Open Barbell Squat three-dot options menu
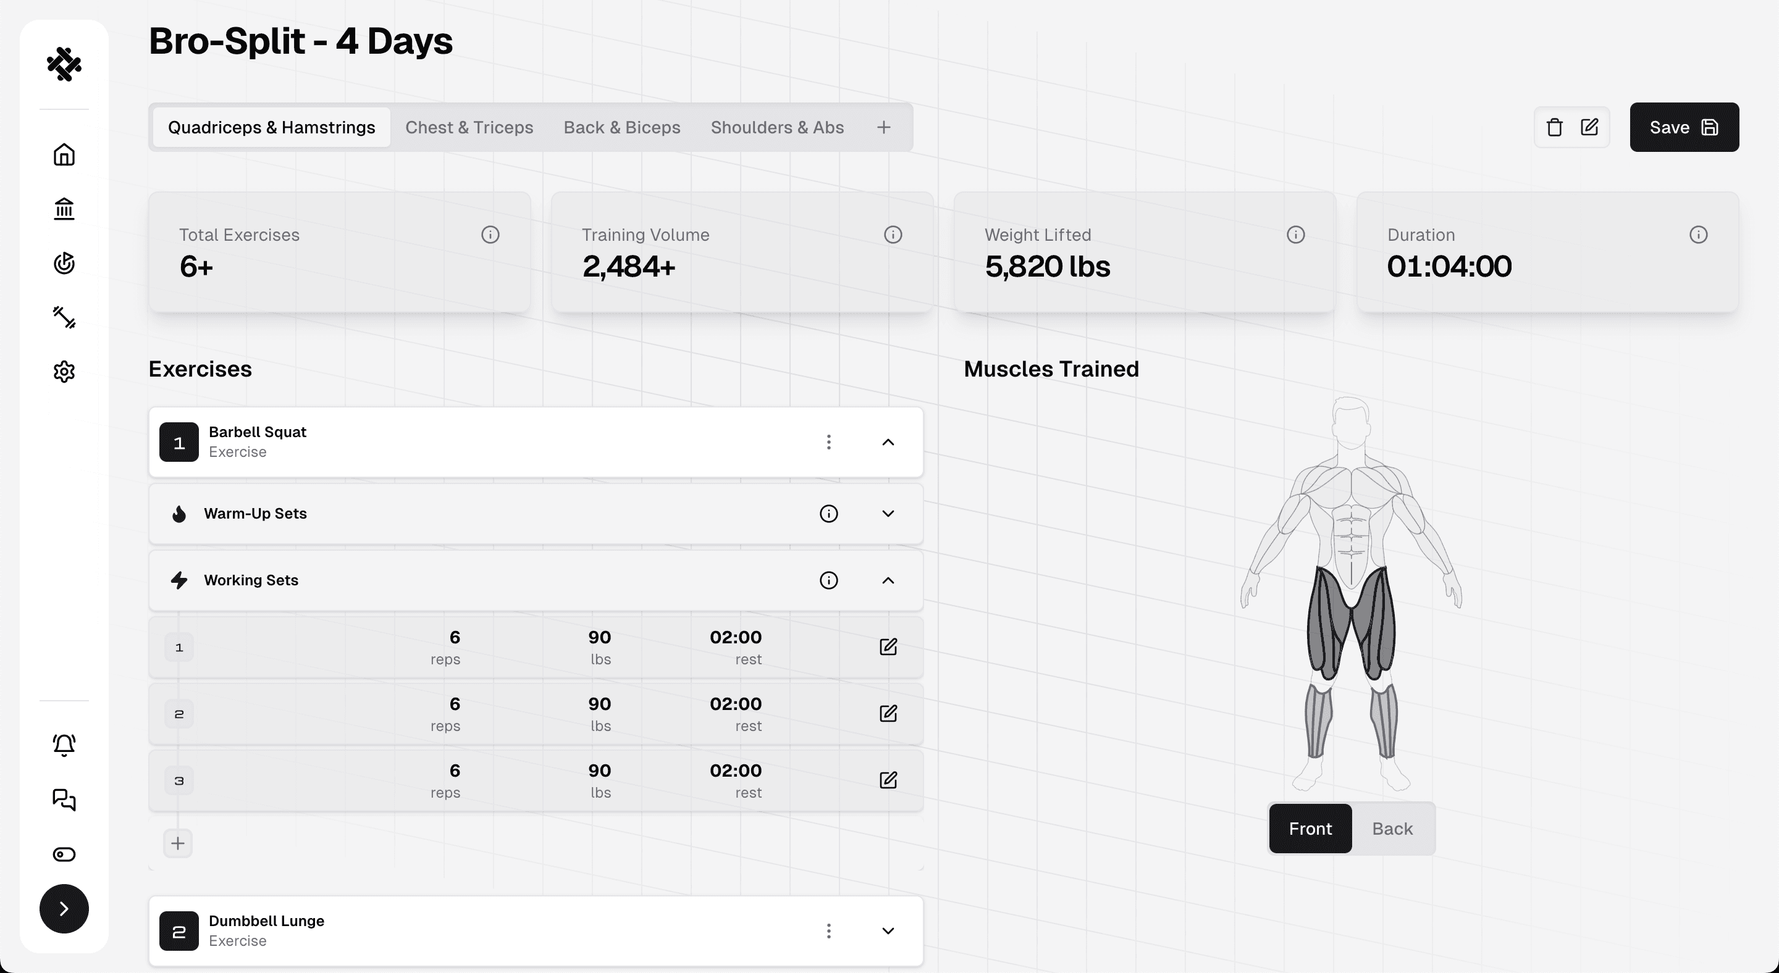The width and height of the screenshot is (1779, 973). click(828, 442)
